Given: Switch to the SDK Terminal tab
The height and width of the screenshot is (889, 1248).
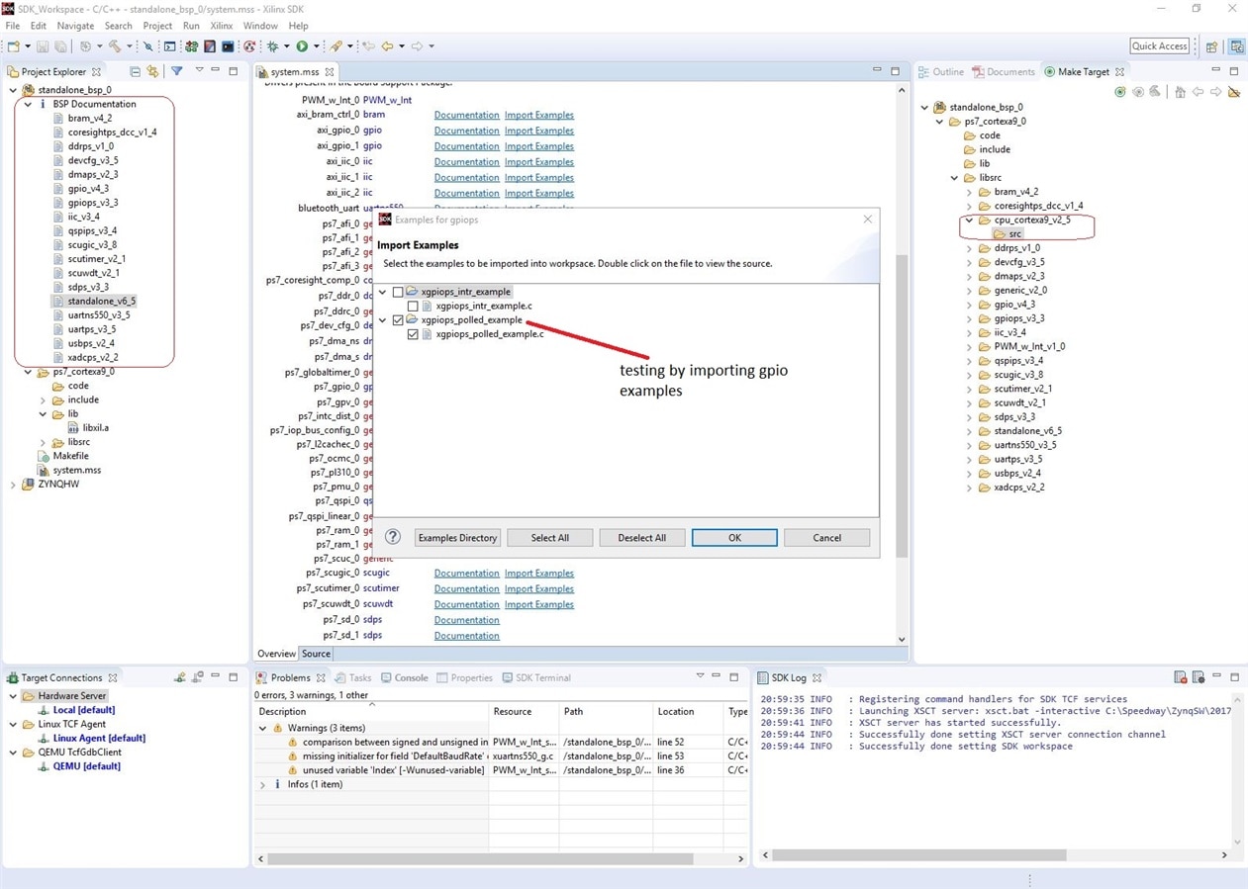Looking at the screenshot, I should [x=535, y=677].
